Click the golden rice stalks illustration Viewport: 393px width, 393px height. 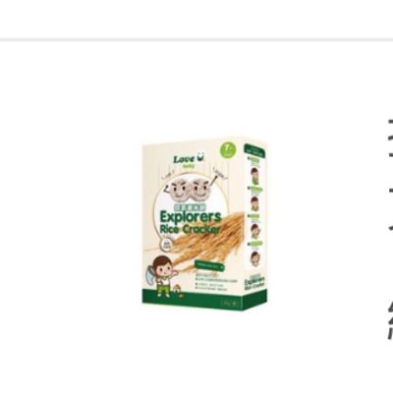207,242
